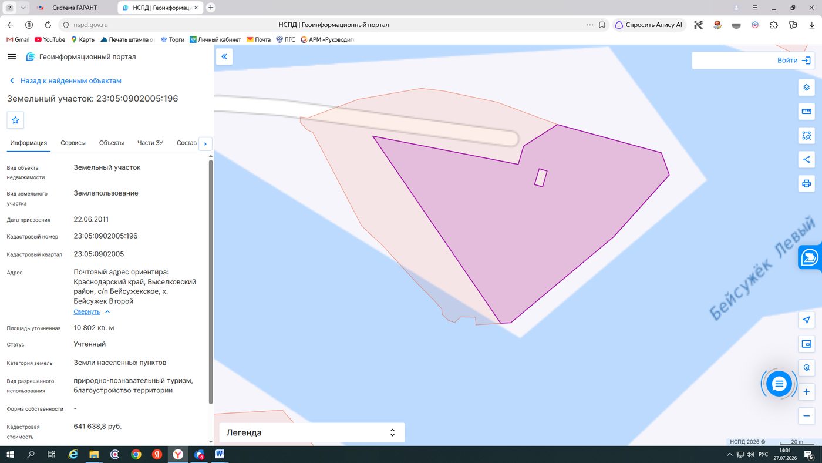Open the browser extensions puzzle icon

tap(774, 25)
